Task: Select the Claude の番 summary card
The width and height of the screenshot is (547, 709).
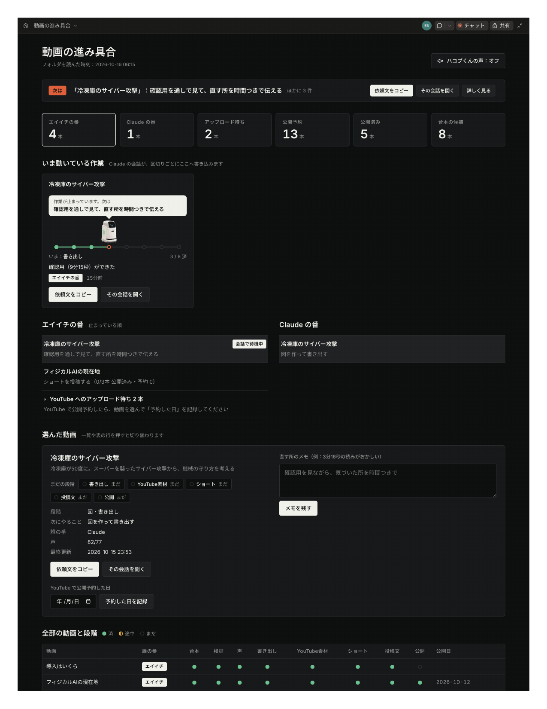Action: pos(157,130)
